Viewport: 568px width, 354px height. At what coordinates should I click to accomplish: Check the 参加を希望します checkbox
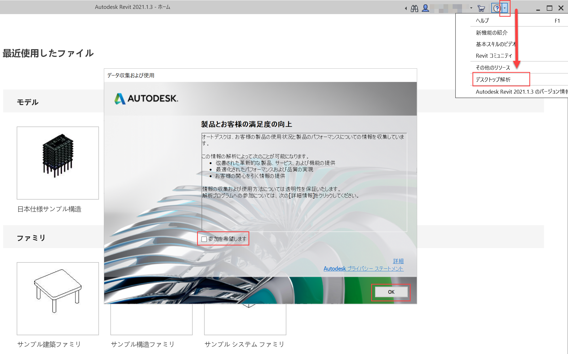coord(204,239)
